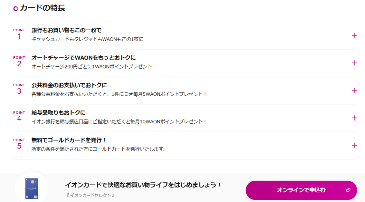Image resolution: width=365 pixels, height=202 pixels.
Task: Expand the 公共料金のお支払いでおトクに heading
Action: [x=69, y=85]
